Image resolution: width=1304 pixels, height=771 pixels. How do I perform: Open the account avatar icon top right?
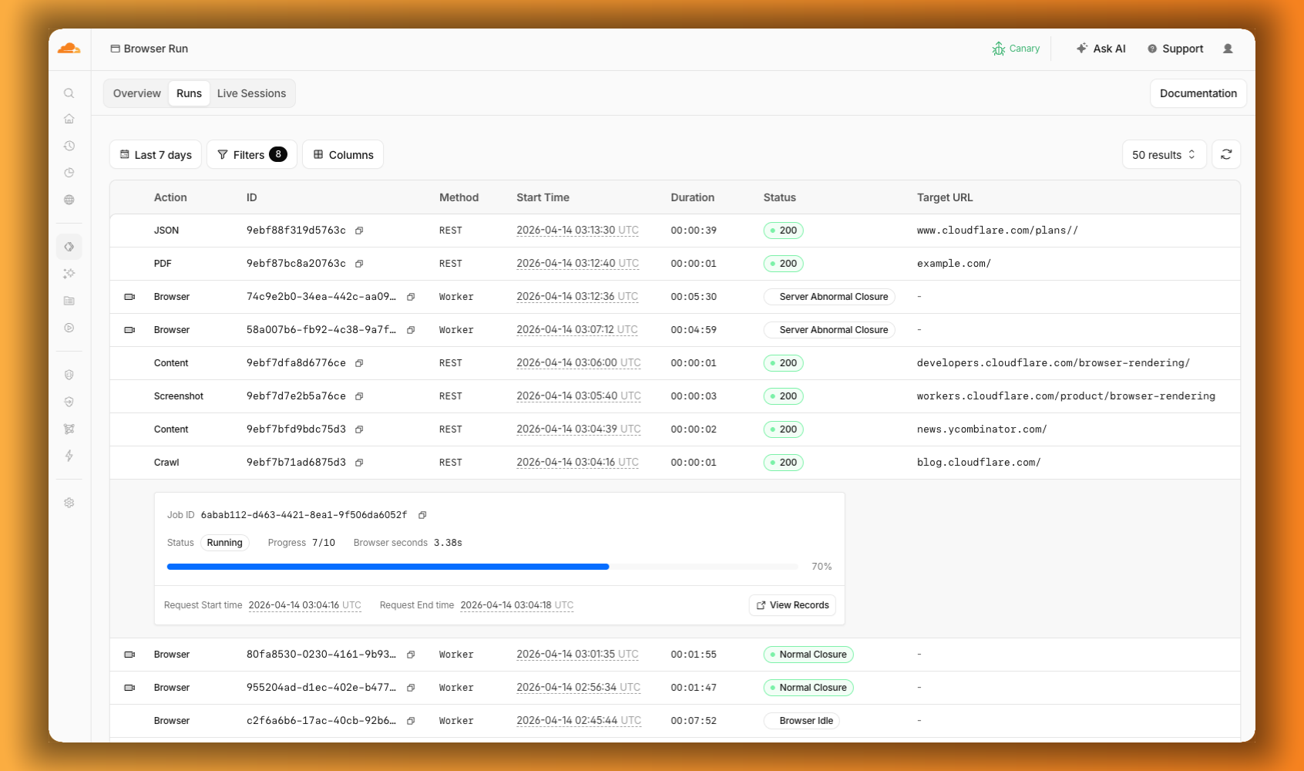pyautogui.click(x=1228, y=49)
